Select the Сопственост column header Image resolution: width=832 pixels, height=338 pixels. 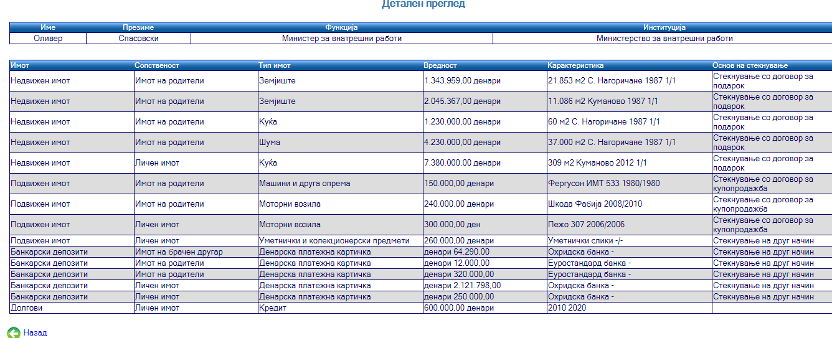coord(157,65)
